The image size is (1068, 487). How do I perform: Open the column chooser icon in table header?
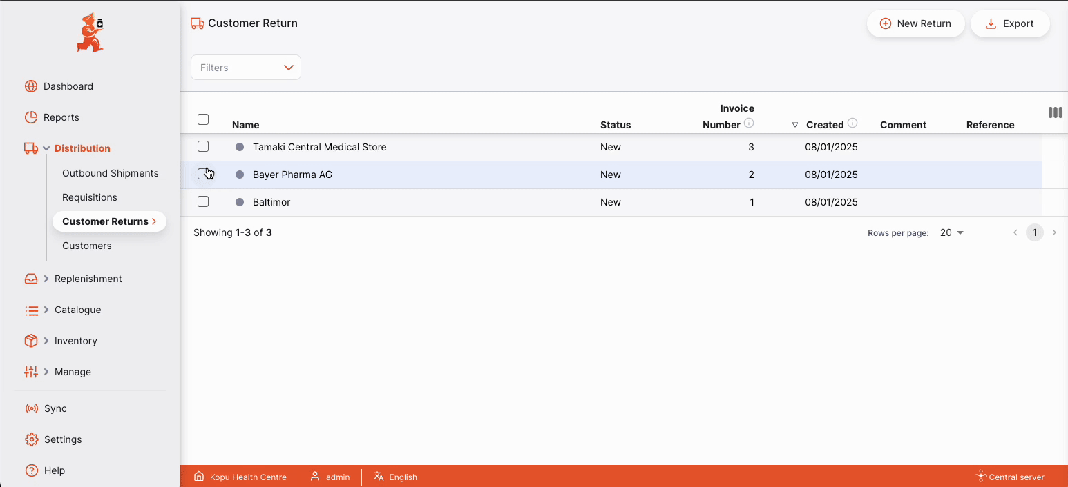pyautogui.click(x=1055, y=112)
